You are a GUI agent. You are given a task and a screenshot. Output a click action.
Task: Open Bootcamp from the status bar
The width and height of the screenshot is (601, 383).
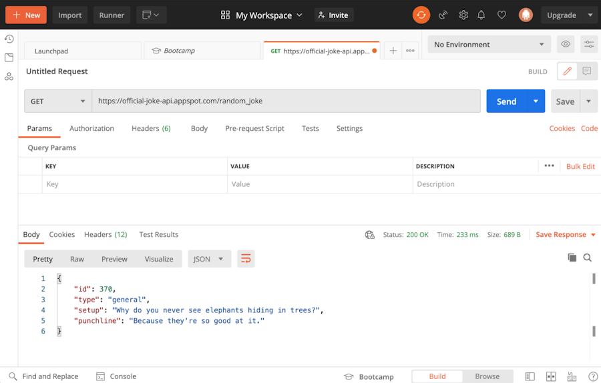pos(369,376)
